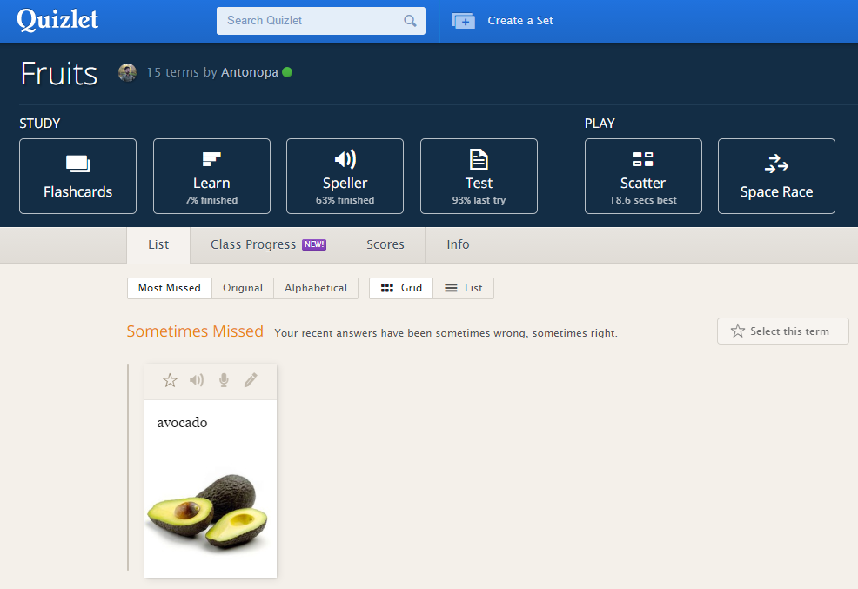Image resolution: width=858 pixels, height=589 pixels.
Task: Open the Flashcards study mode
Action: coord(77,176)
